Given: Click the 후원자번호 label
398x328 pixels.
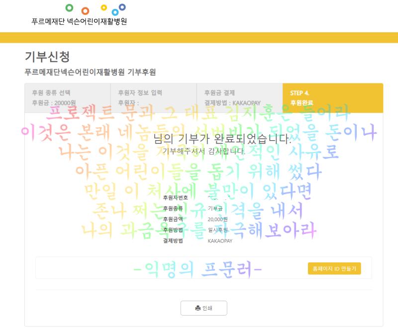Looking at the screenshot, I should [176, 197].
